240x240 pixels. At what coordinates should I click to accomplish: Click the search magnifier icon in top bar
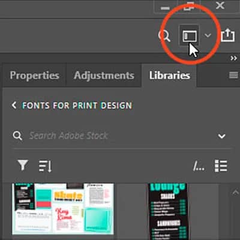pyautogui.click(x=164, y=36)
